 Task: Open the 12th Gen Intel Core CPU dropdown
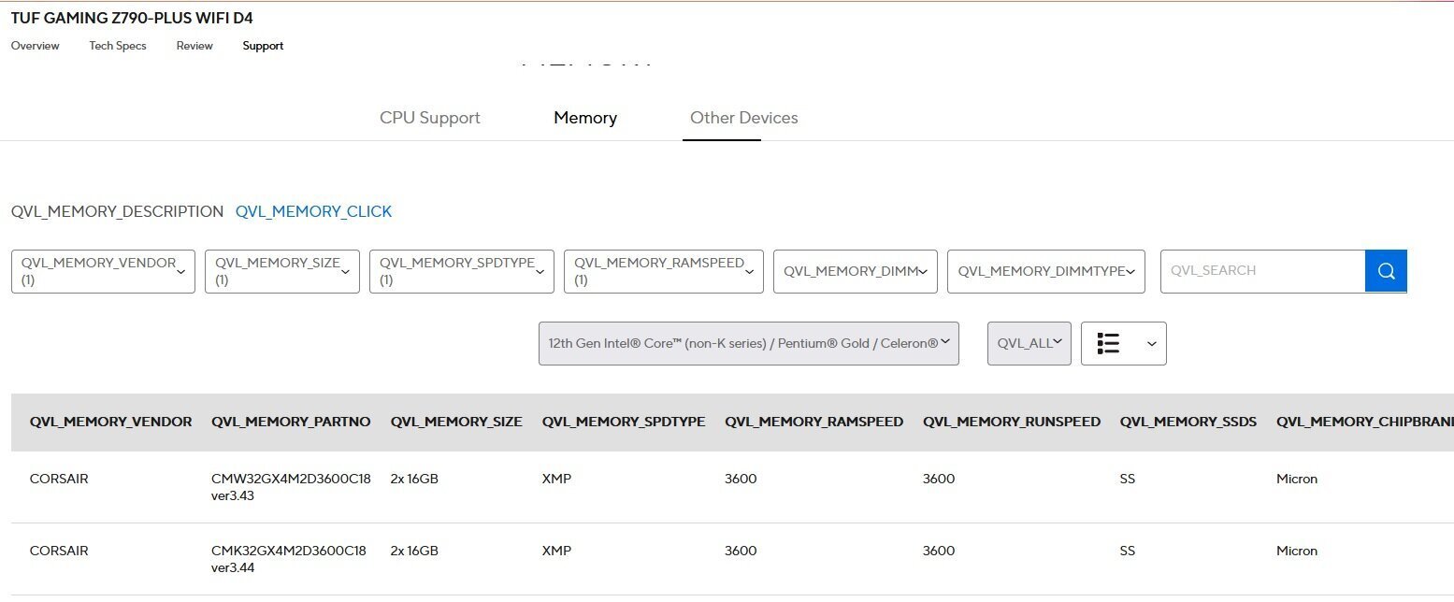749,344
